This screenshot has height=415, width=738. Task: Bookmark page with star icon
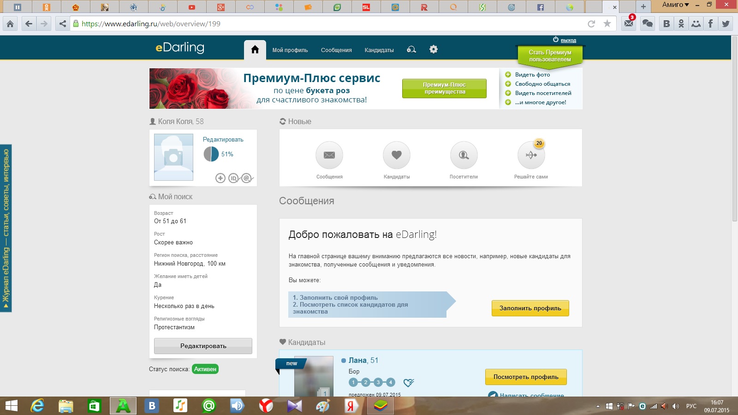607,24
